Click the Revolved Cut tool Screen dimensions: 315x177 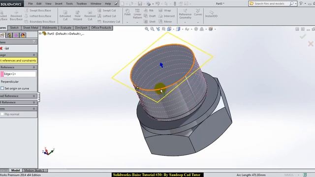[90, 15]
